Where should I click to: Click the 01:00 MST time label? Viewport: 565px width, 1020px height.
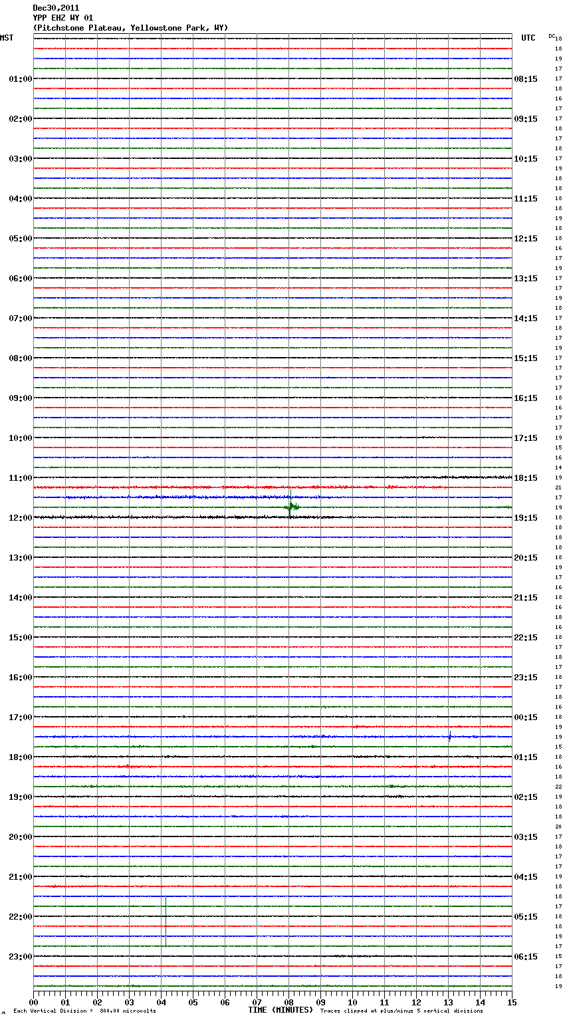click(20, 79)
